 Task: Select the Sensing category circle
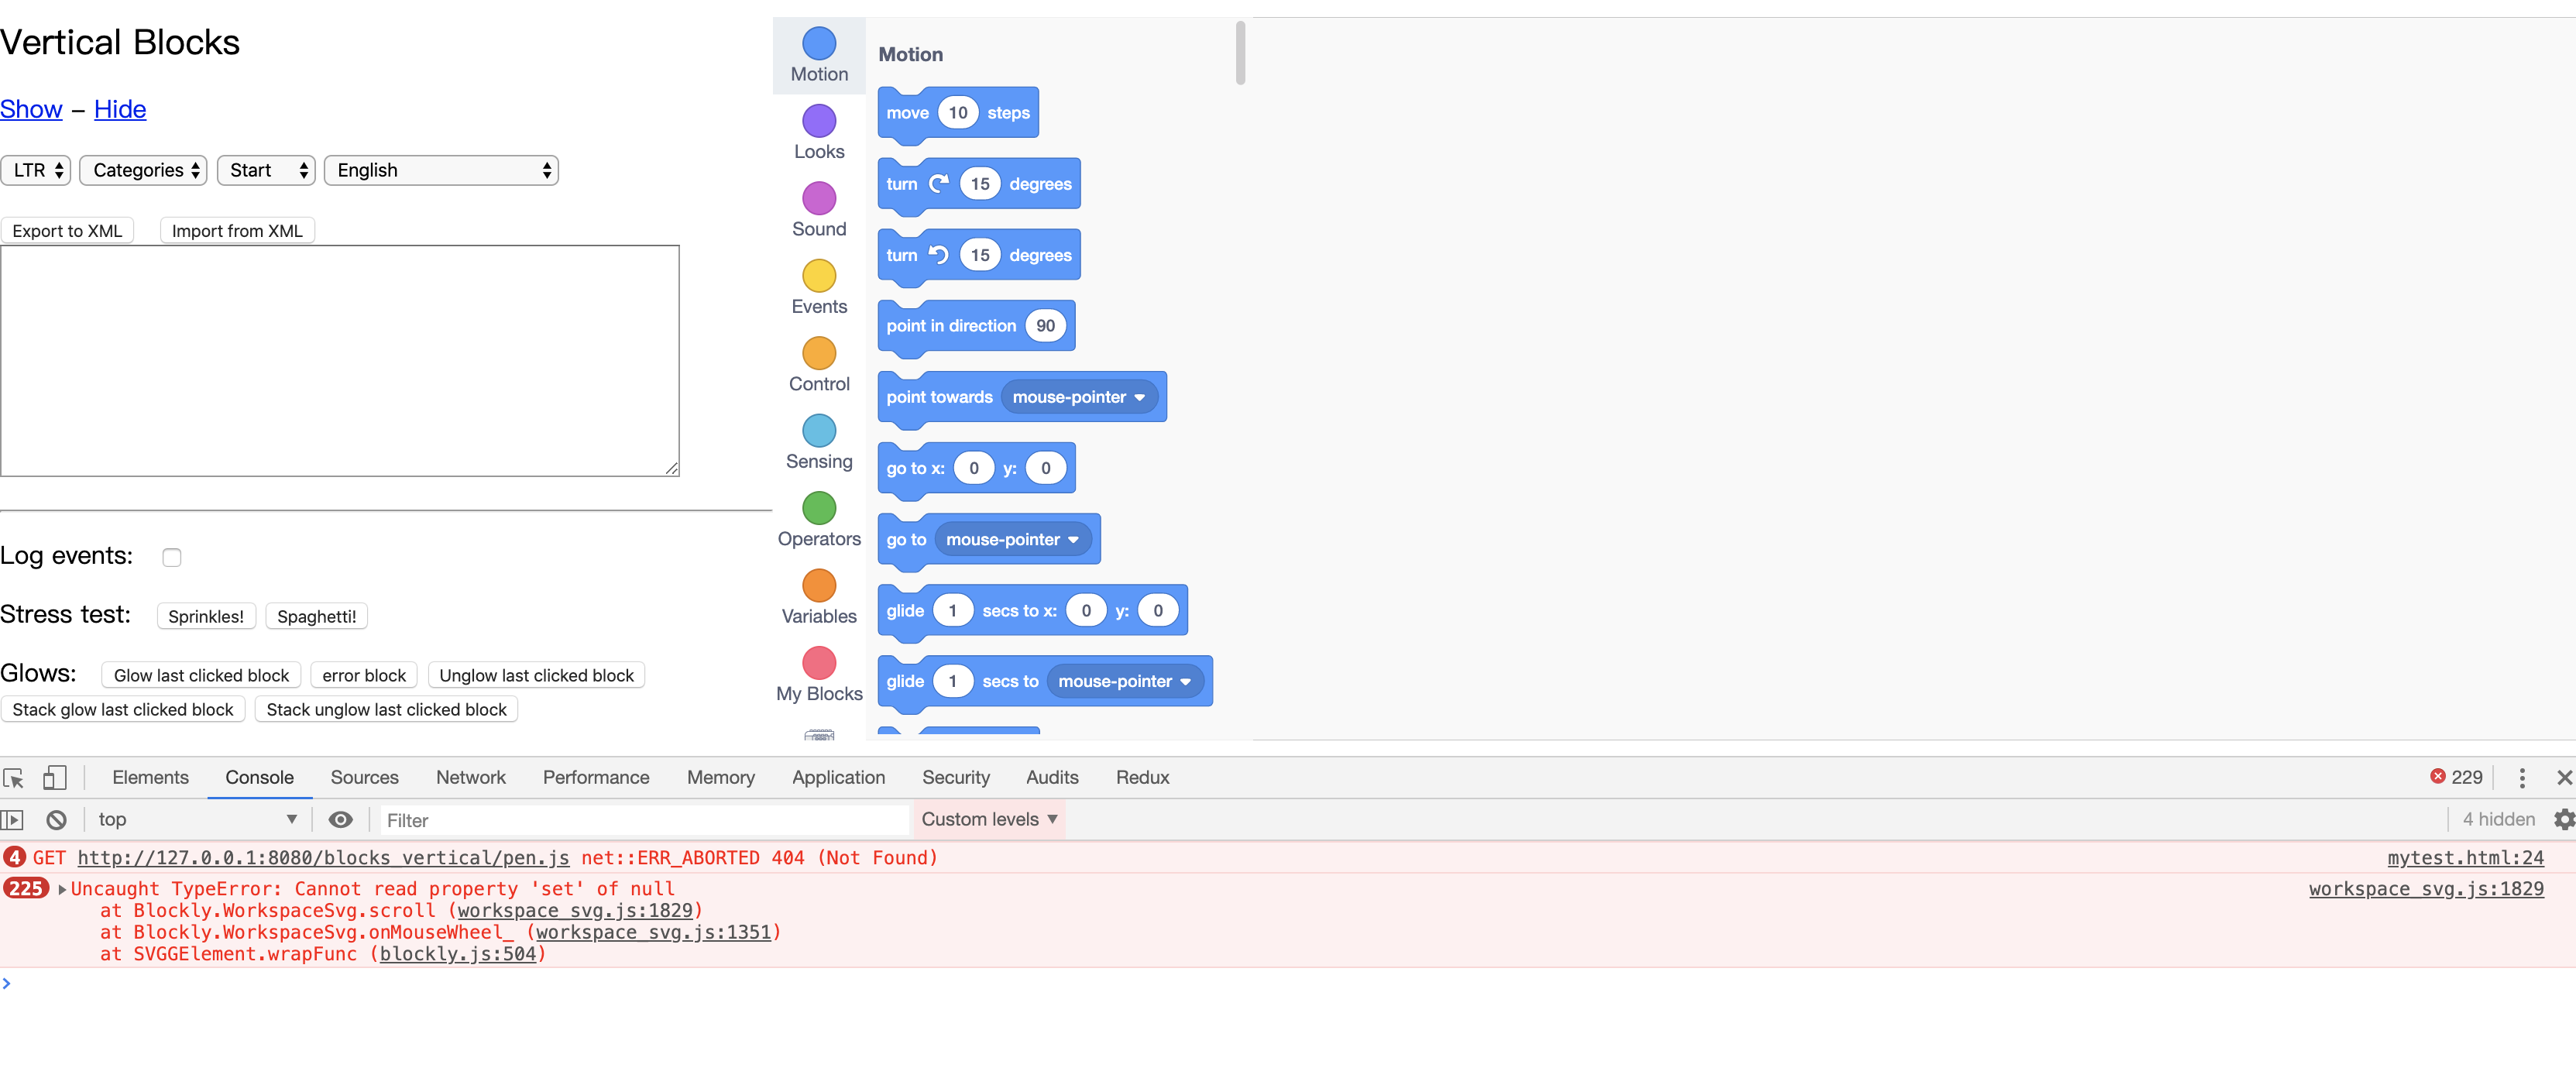pos(819,431)
